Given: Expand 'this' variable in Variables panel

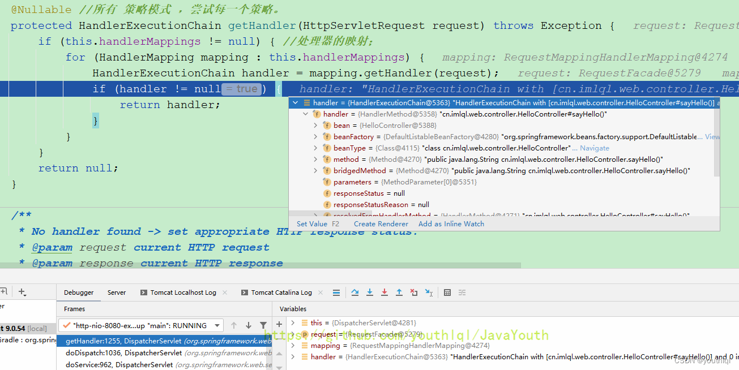Looking at the screenshot, I should click(x=293, y=323).
